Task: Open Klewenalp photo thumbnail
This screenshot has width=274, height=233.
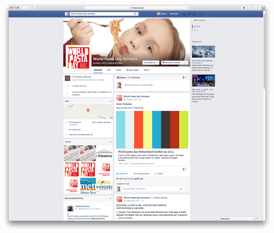Action: [x=104, y=154]
